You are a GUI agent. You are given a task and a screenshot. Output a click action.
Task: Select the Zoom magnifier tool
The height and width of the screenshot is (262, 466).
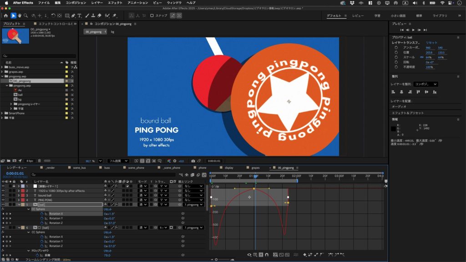pos(26,15)
